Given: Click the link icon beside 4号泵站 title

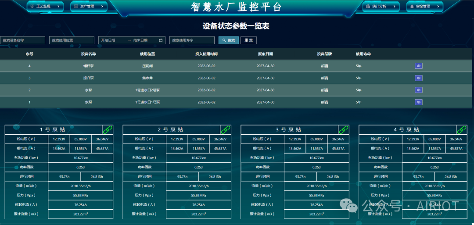Looking at the screenshot, I should pyautogui.click(x=461, y=130).
